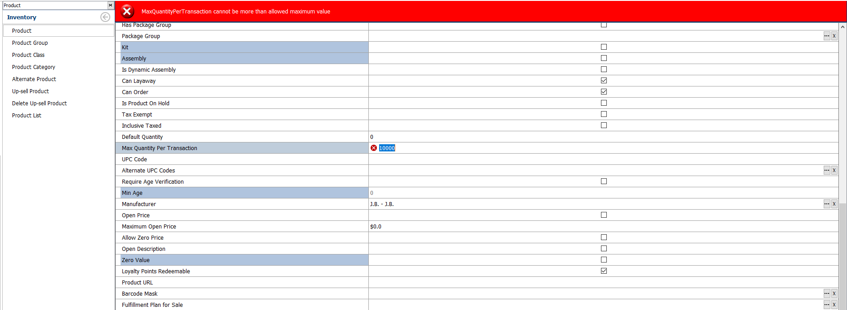Screen dimensions: 847x310
Task: Click the MaxQuantityPerTransaction error message text
Action: click(236, 12)
